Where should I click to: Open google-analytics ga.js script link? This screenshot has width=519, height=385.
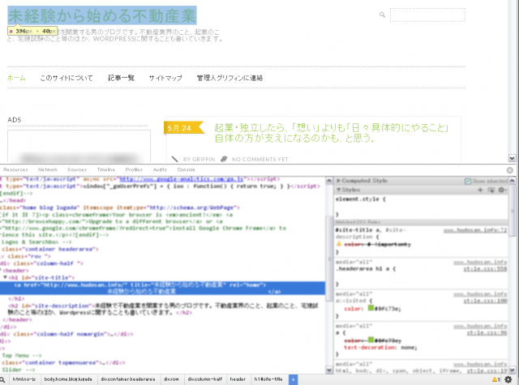click(182, 179)
